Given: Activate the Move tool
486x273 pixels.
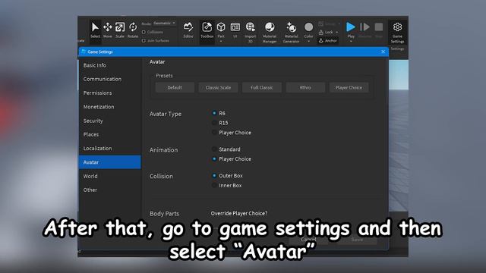Looking at the screenshot, I should [x=108, y=30].
